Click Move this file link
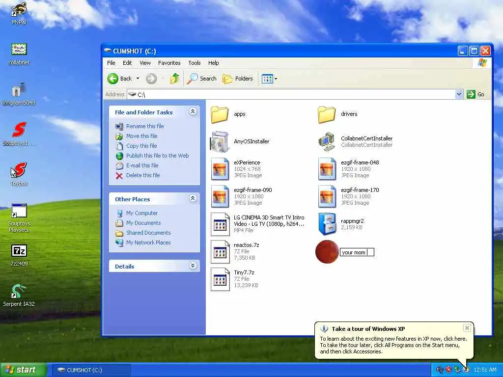 [141, 136]
